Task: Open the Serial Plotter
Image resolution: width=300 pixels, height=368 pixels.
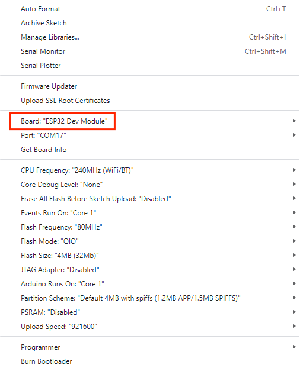Action: pyautogui.click(x=150, y=66)
